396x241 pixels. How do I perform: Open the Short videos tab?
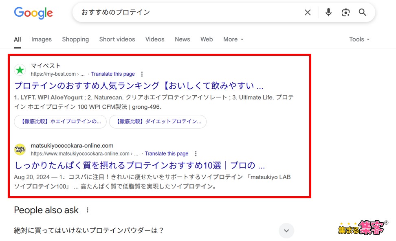pos(117,39)
